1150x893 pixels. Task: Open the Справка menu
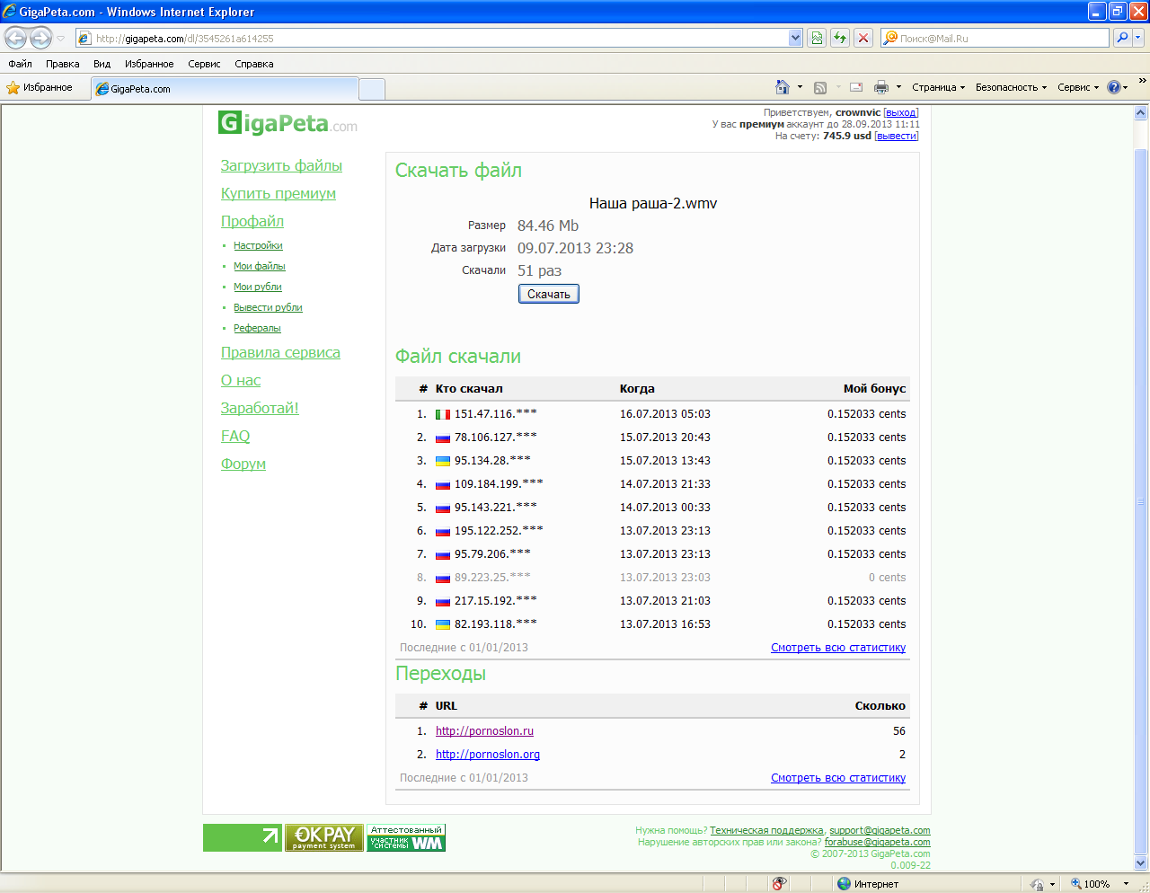click(x=253, y=64)
